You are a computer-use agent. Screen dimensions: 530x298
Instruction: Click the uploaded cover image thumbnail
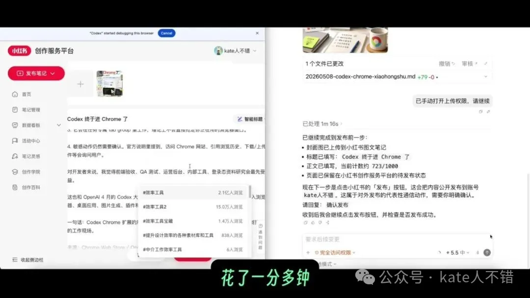[110, 84]
